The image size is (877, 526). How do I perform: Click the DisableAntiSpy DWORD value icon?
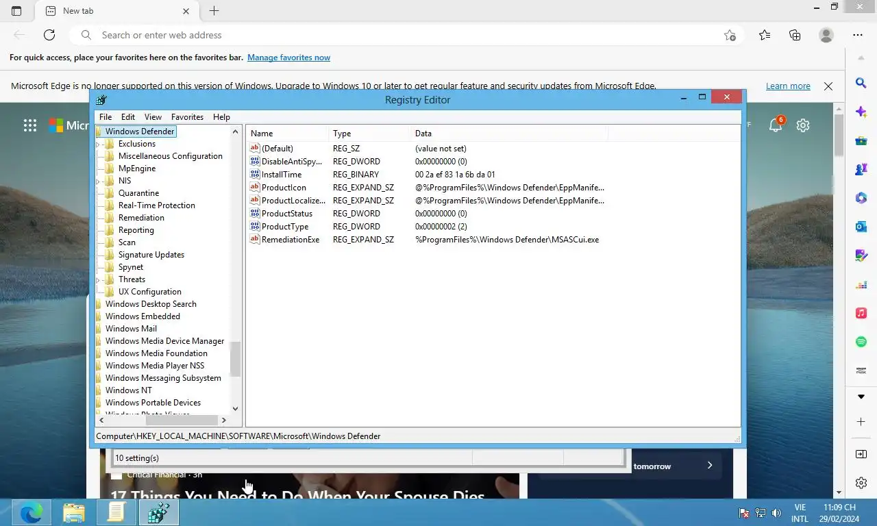click(255, 161)
